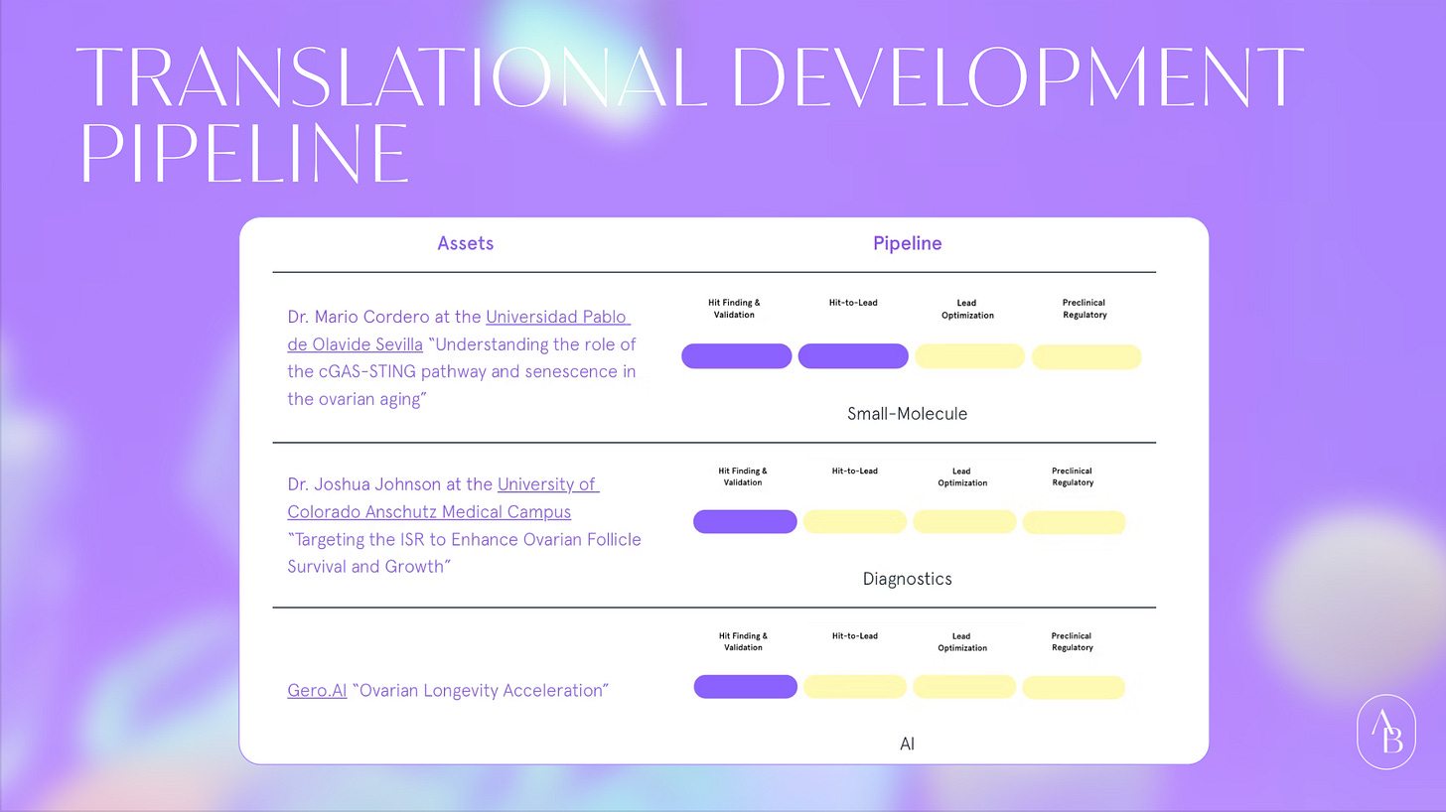The width and height of the screenshot is (1446, 812).
Task: Click the Small-Molecule label
Action: click(x=907, y=413)
